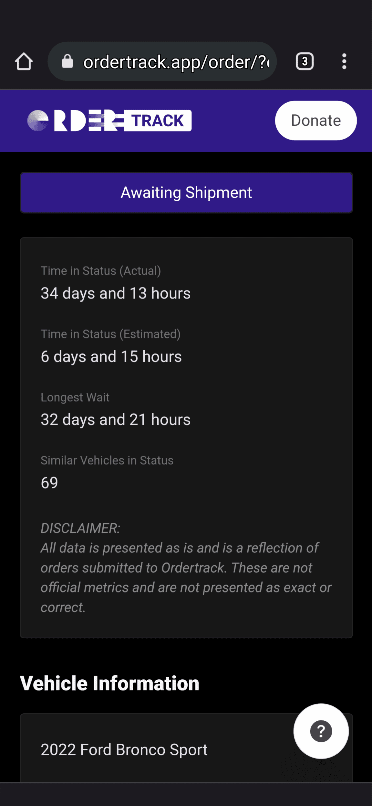Open the tab switcher showing 3 tabs

305,61
